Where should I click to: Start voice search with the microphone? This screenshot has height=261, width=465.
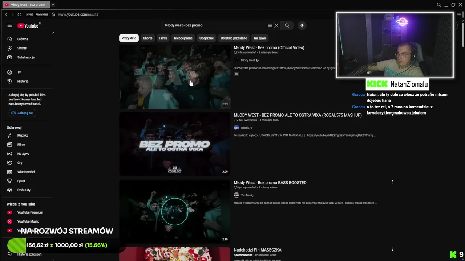coord(302,25)
